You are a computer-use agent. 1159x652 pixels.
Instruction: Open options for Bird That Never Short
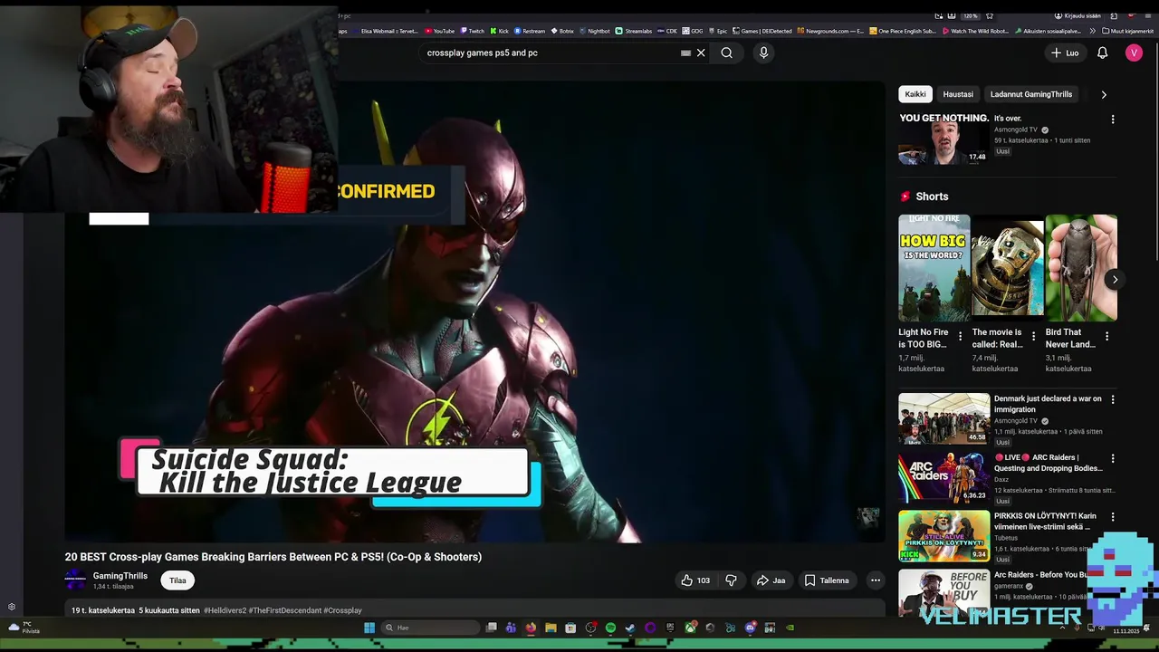(1106, 336)
